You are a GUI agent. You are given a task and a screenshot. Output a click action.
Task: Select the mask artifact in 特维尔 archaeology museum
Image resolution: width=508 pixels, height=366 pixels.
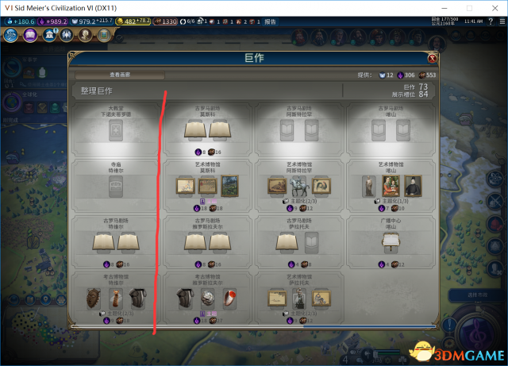point(94,299)
